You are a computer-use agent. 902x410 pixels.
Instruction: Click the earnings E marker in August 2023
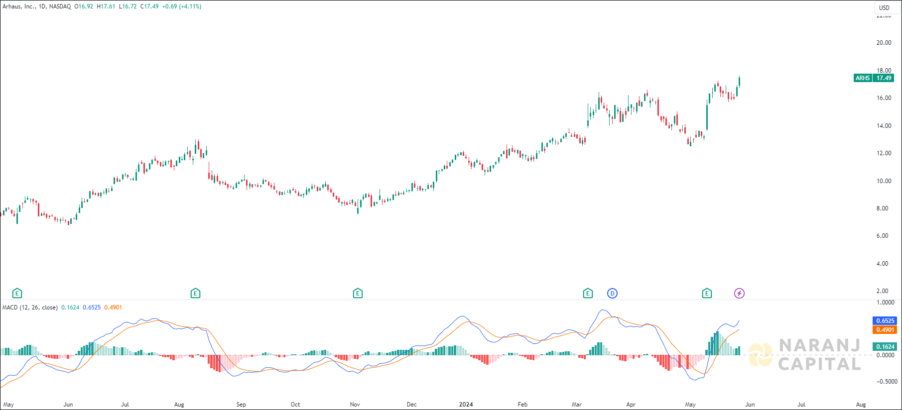(x=195, y=293)
